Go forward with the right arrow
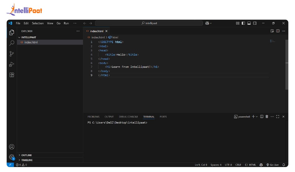The height and width of the screenshot is (172, 295). point(91,23)
